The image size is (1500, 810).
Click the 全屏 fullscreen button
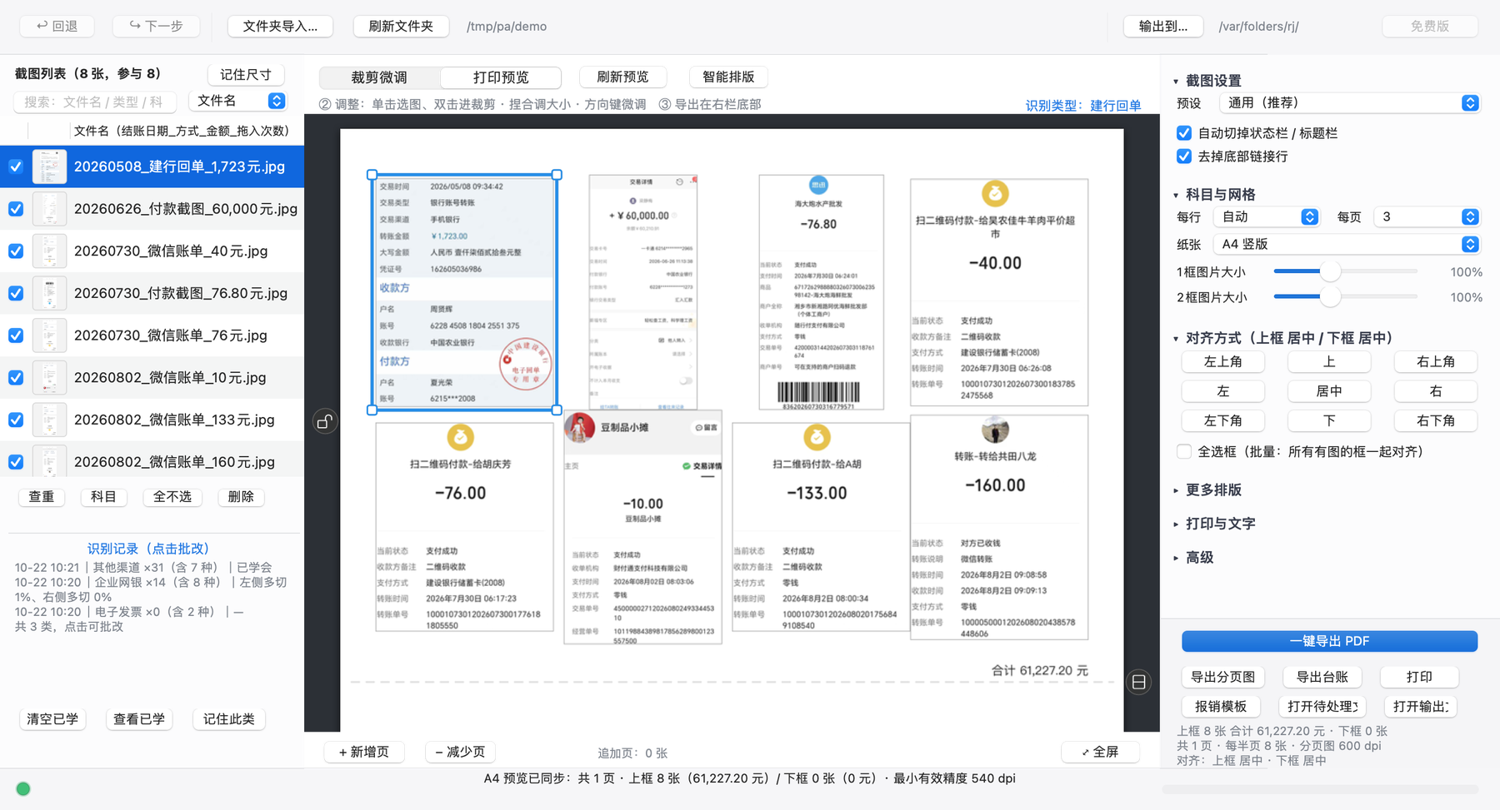click(1100, 752)
